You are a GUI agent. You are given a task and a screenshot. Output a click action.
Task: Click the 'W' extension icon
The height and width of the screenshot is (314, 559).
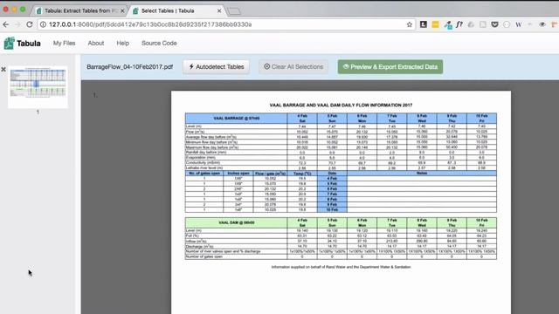[518, 24]
